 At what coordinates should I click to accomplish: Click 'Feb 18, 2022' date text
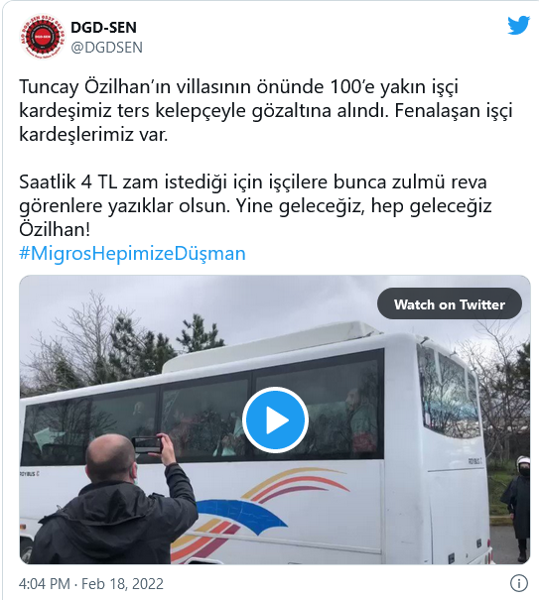[x=122, y=584]
